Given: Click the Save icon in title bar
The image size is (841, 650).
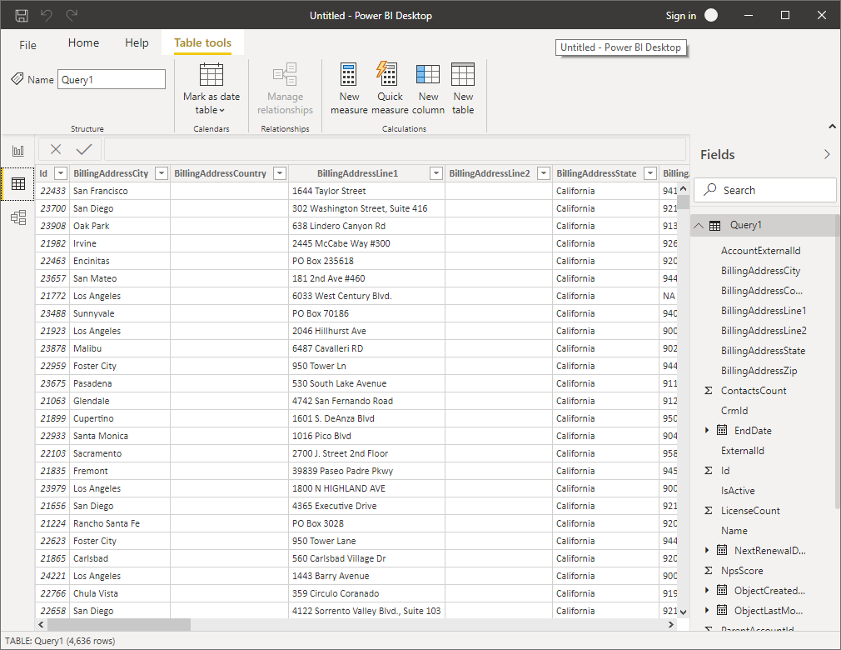Looking at the screenshot, I should coord(22,16).
